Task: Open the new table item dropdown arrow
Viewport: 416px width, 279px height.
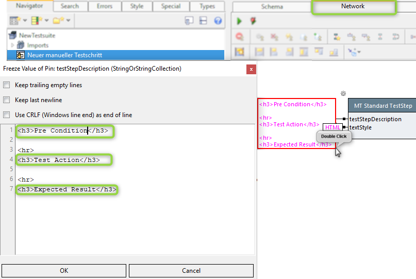Action: coord(25,21)
